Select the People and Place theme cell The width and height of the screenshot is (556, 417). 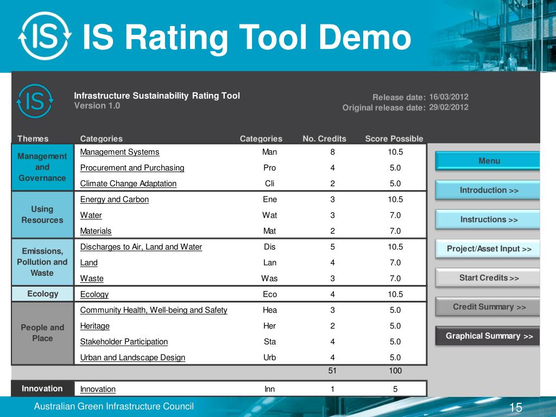point(42,333)
